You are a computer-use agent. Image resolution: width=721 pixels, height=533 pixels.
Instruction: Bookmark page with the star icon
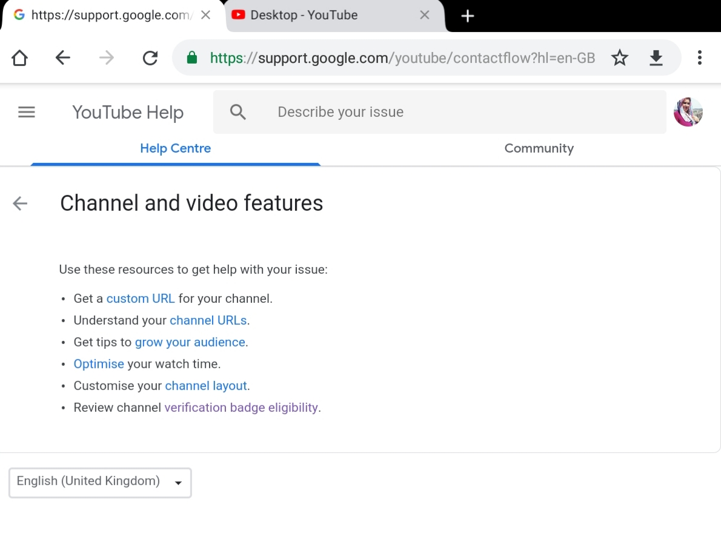(619, 58)
